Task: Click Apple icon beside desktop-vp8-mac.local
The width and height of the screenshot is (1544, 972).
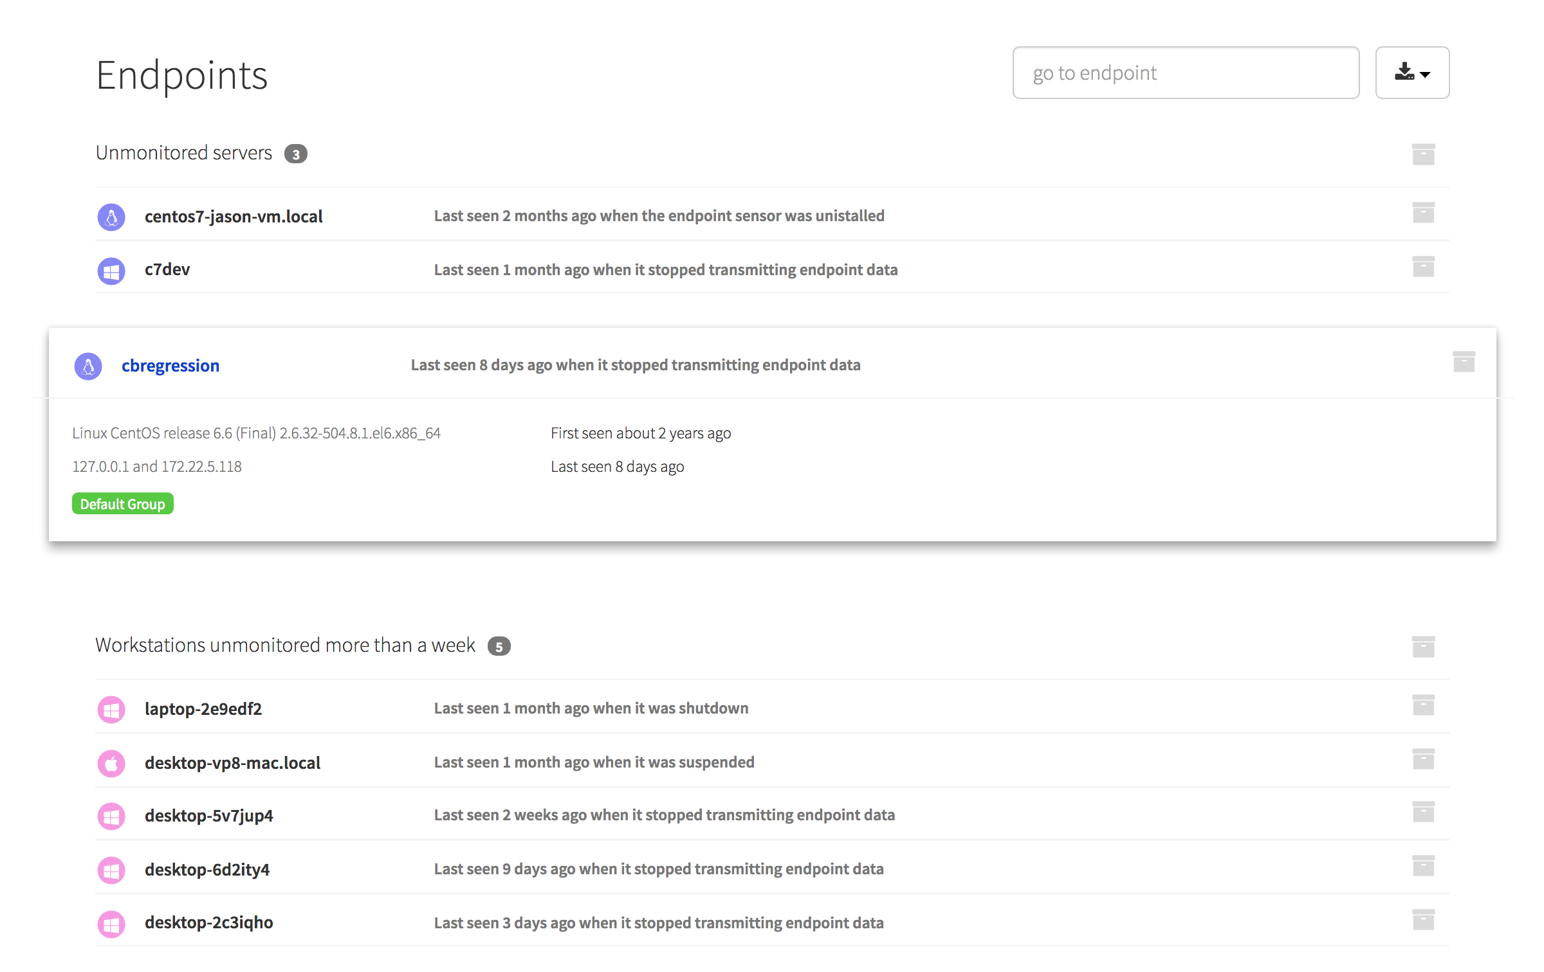Action: click(x=111, y=764)
